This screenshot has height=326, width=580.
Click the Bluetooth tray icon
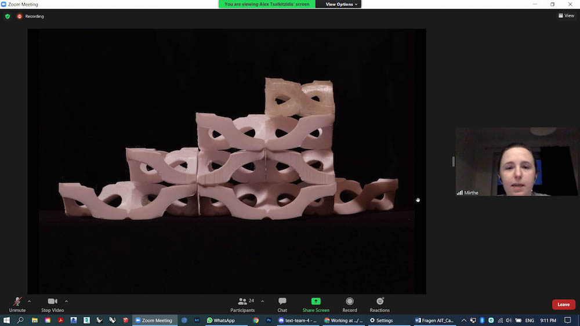click(482, 320)
